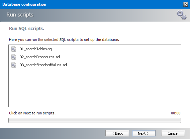Click the 00:00 elapsed time indicator
Screen dimensions: 190x139
click(176, 113)
